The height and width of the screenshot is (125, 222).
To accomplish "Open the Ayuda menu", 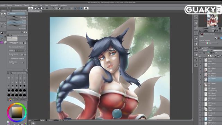I will pos(63,5).
